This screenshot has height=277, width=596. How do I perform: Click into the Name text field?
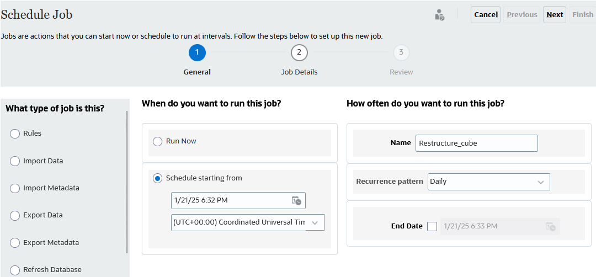(x=476, y=143)
